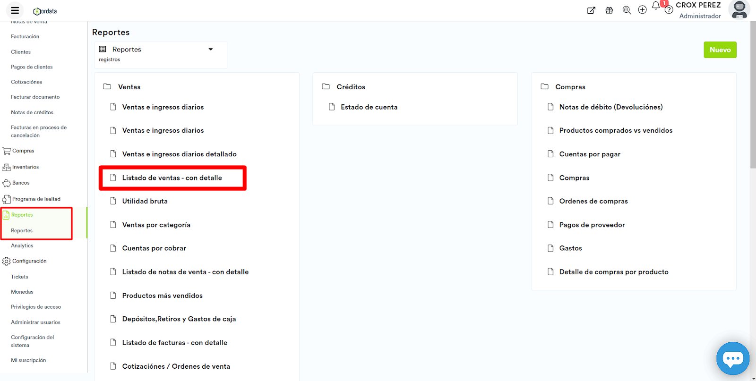Open the gift icon in the header
This screenshot has height=381, width=756.
[x=609, y=10]
